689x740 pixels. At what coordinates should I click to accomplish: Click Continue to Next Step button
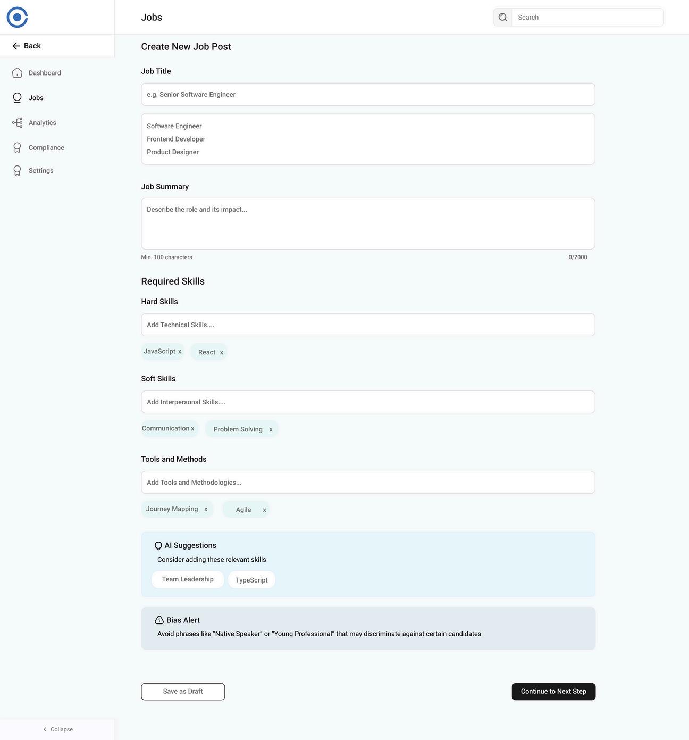(x=553, y=692)
